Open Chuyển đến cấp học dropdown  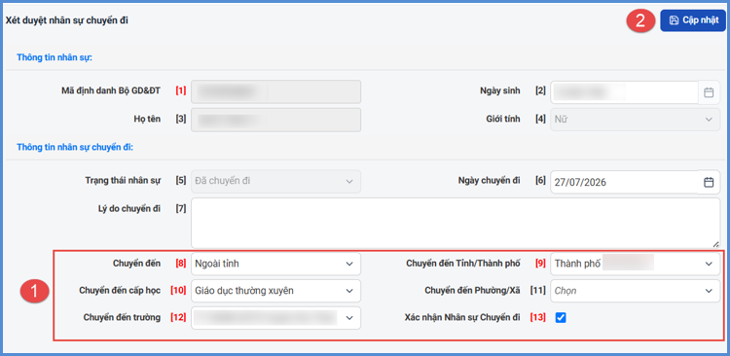tap(275, 291)
